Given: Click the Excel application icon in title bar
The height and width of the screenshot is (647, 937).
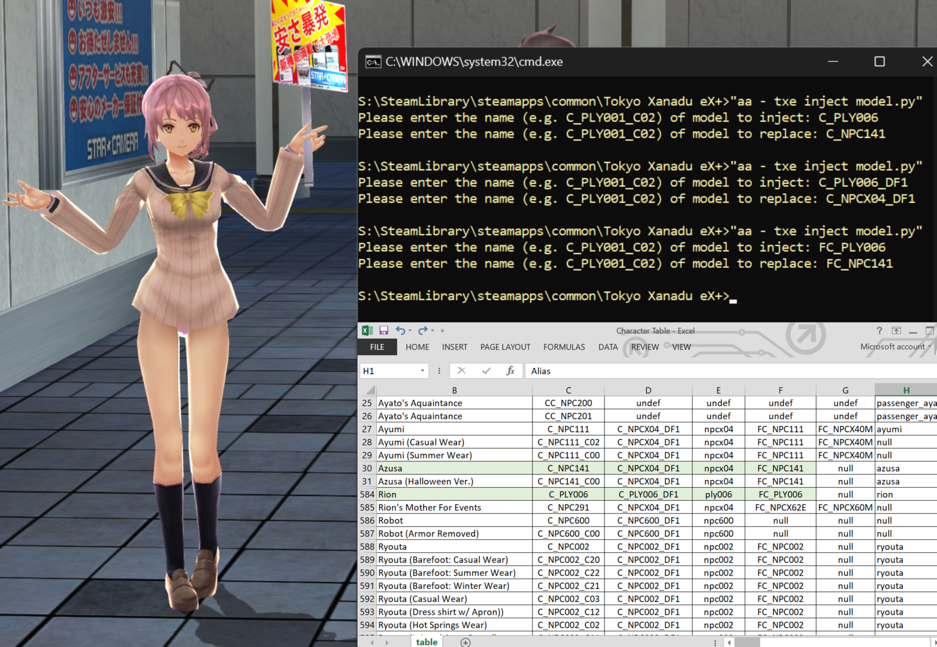Looking at the screenshot, I should pyautogui.click(x=367, y=330).
